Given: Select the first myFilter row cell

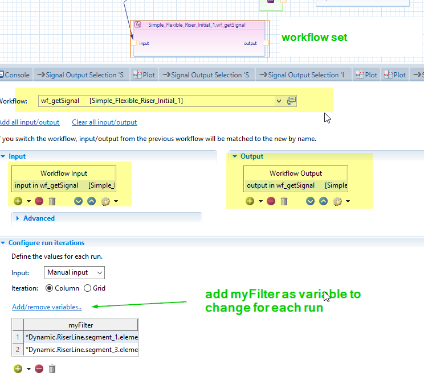Looking at the screenshot, I should coord(81,337).
